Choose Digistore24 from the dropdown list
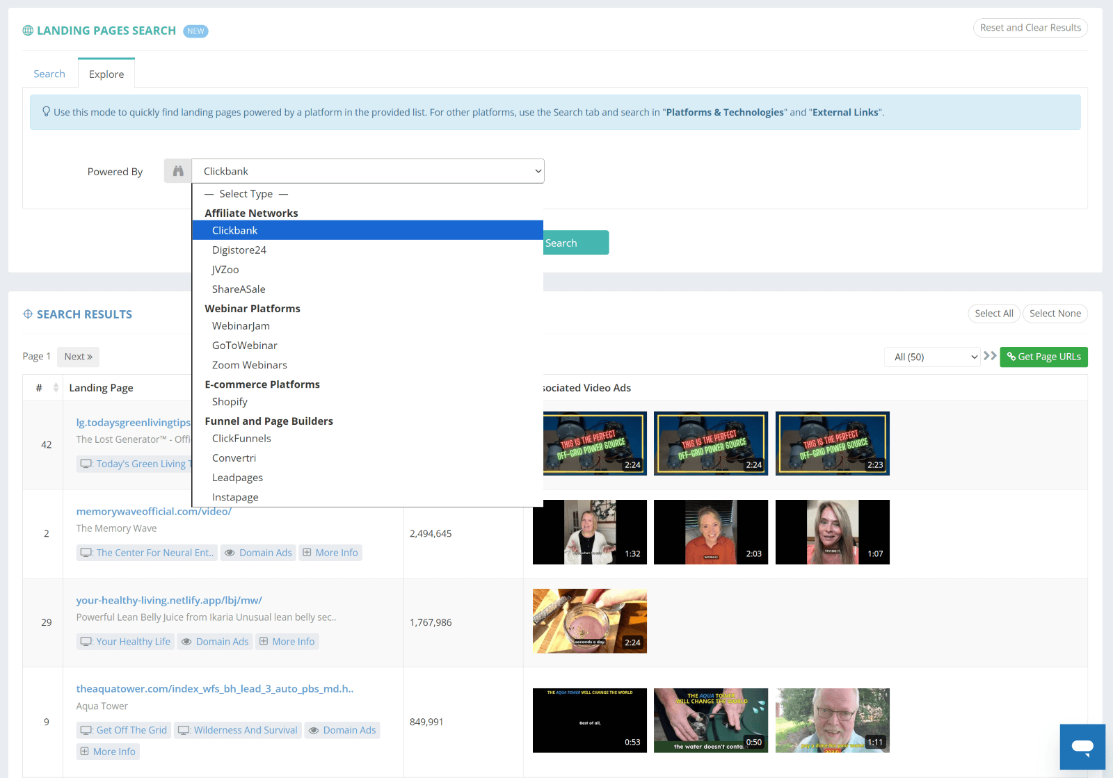1113x778 pixels. tap(367, 250)
